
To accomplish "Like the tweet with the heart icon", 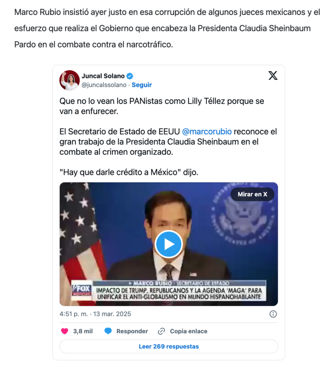I will [65, 331].
